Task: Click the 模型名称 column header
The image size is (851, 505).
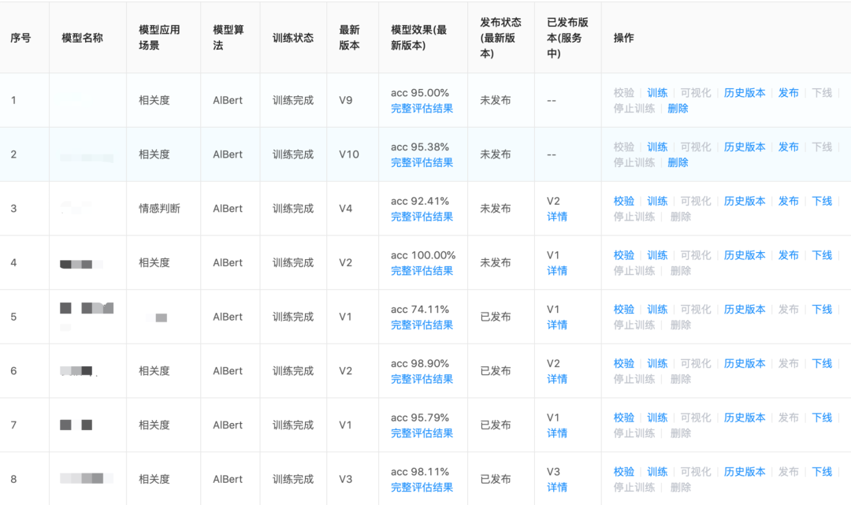Action: [x=82, y=38]
